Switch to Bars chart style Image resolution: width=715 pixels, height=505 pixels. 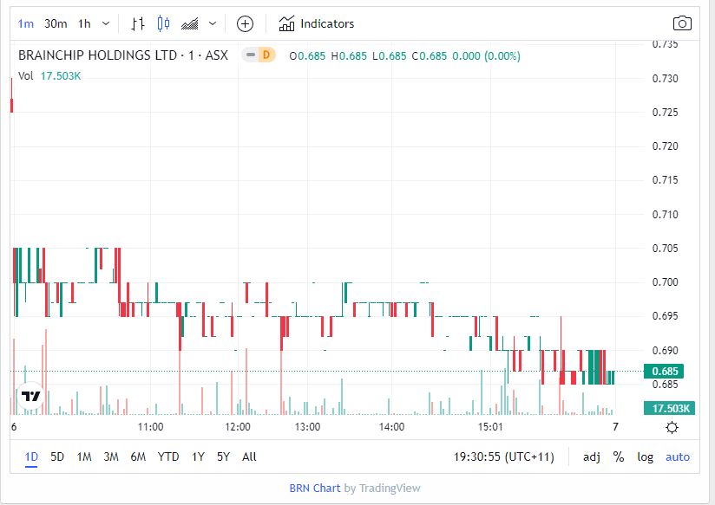click(138, 23)
